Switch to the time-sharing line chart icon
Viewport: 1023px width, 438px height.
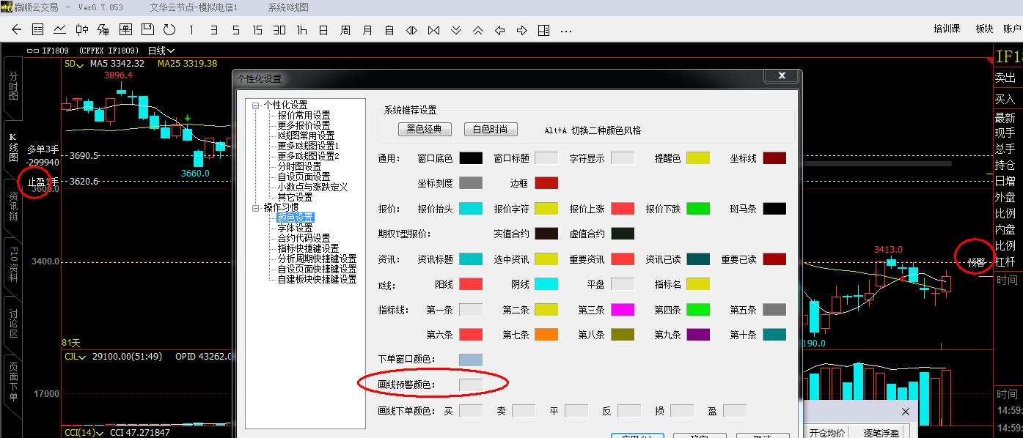click(x=60, y=30)
